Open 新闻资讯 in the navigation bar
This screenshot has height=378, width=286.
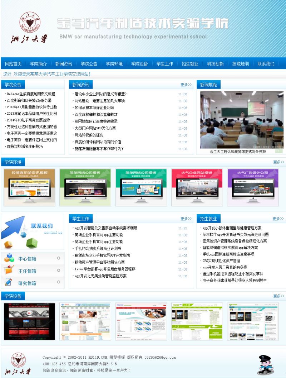[x=64, y=64]
